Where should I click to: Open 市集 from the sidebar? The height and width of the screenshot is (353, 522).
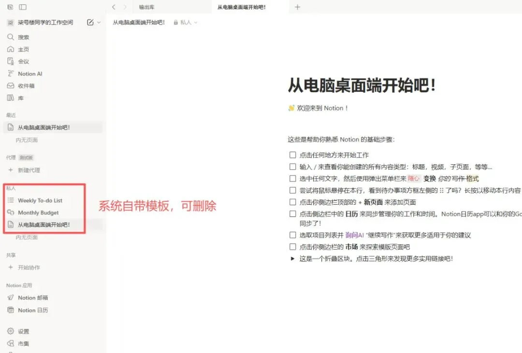(53, 344)
